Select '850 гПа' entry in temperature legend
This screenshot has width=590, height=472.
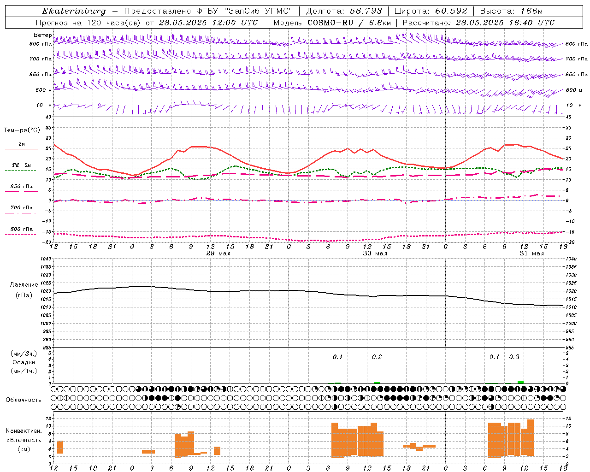[x=22, y=187]
